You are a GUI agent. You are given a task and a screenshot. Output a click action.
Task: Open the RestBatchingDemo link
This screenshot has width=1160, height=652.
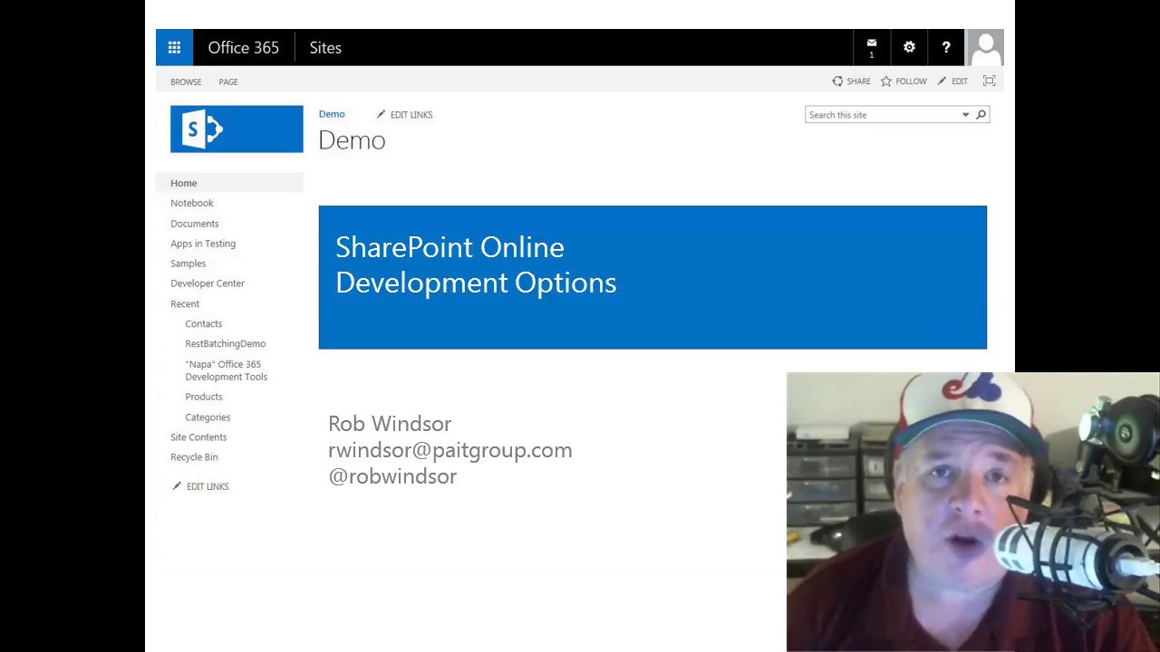click(x=226, y=344)
